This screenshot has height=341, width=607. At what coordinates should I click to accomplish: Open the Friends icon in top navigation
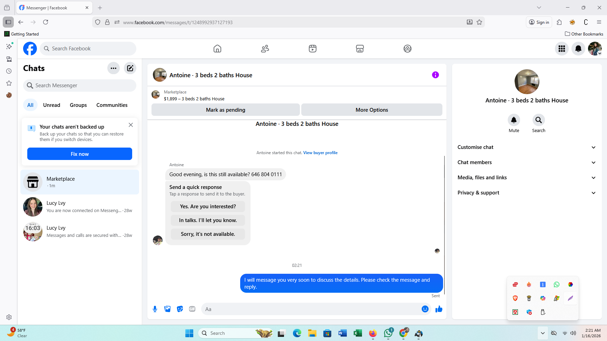tap(265, 49)
